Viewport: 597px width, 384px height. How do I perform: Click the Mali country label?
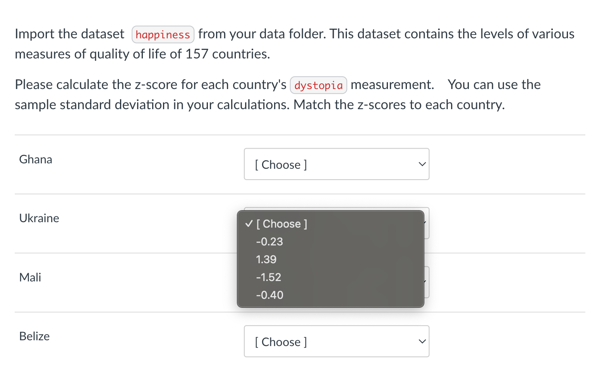pos(30,277)
